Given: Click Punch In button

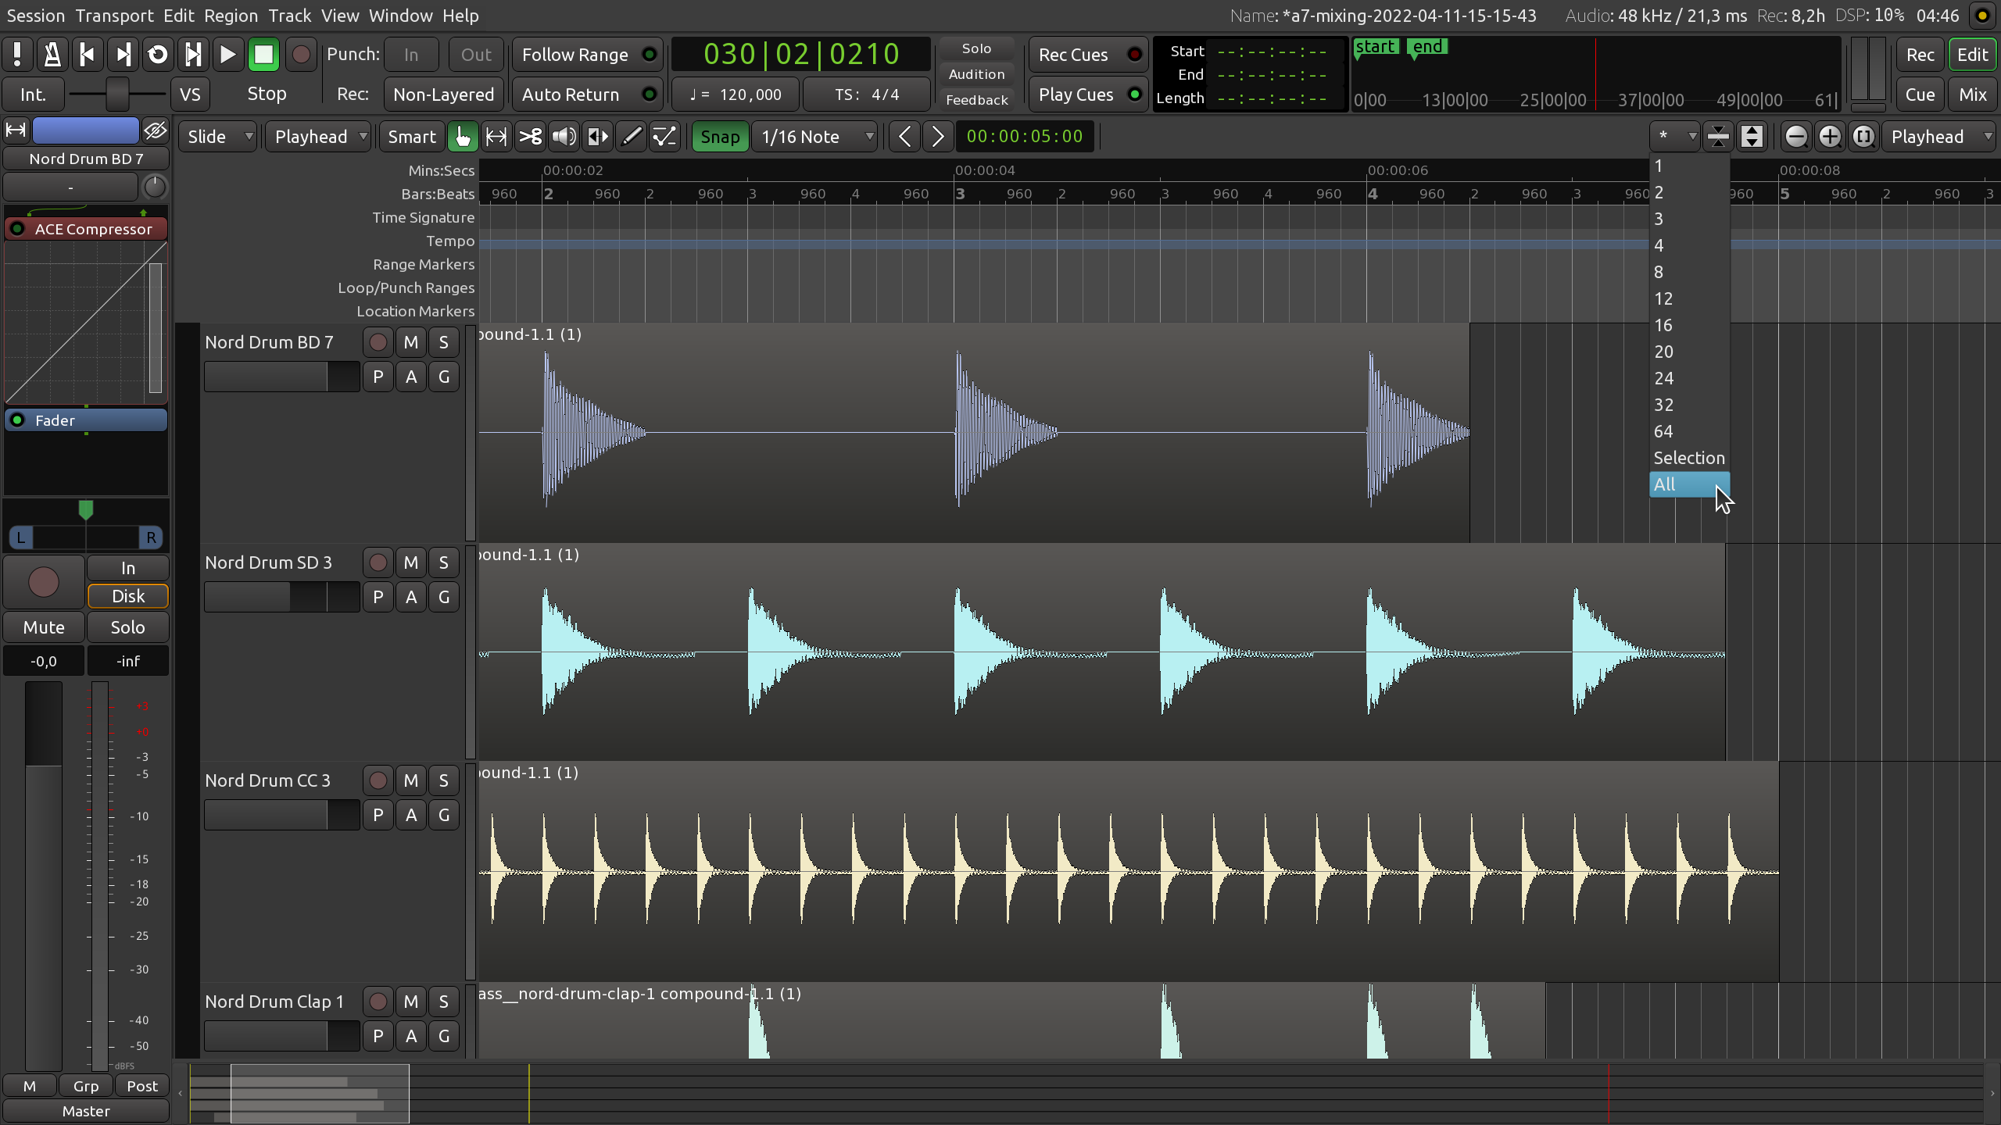Looking at the screenshot, I should coord(411,55).
